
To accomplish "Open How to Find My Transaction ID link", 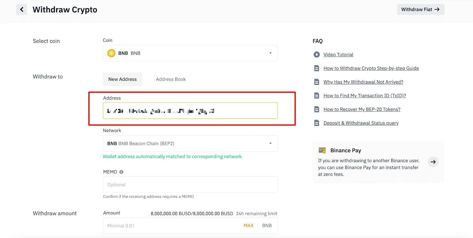I will [365, 96].
